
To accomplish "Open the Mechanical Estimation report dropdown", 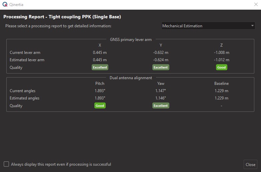I will [x=208, y=26].
